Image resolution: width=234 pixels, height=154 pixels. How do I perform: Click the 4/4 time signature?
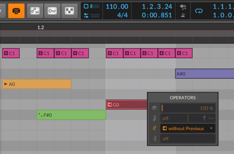pos(122,15)
